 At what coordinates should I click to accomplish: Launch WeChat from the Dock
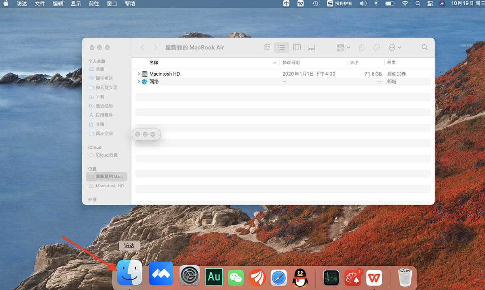tap(236, 277)
